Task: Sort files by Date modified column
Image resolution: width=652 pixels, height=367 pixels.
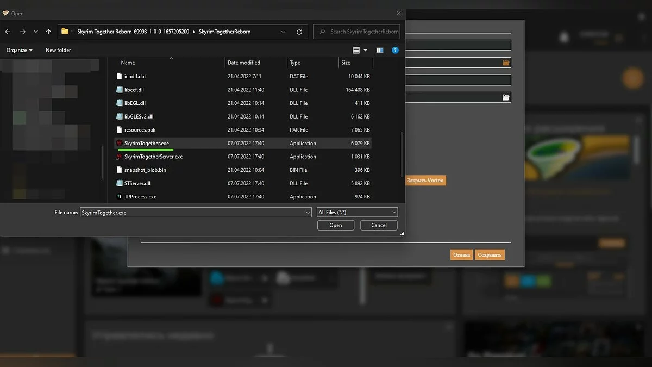Action: [244, 63]
